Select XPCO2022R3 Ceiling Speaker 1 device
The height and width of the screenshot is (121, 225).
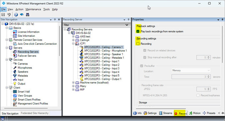[104, 54]
